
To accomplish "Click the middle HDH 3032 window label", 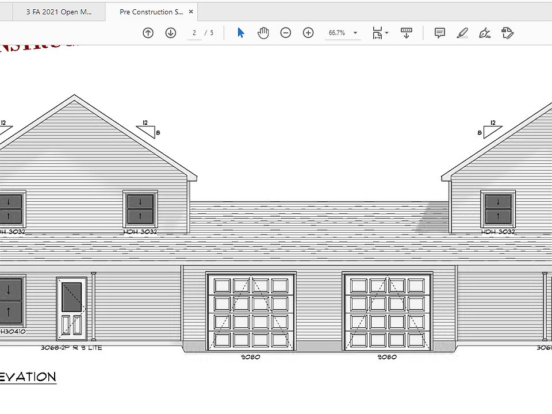I will click(x=140, y=232).
